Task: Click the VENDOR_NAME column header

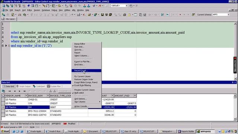Action: [x=15, y=96]
